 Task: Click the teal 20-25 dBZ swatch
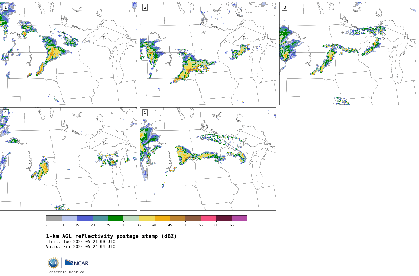(x=100, y=218)
